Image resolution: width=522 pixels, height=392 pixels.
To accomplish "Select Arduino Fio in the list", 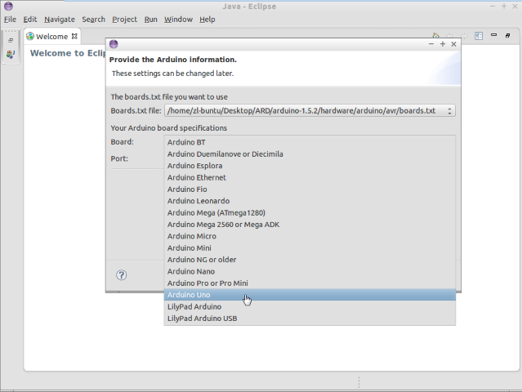I will click(310, 189).
